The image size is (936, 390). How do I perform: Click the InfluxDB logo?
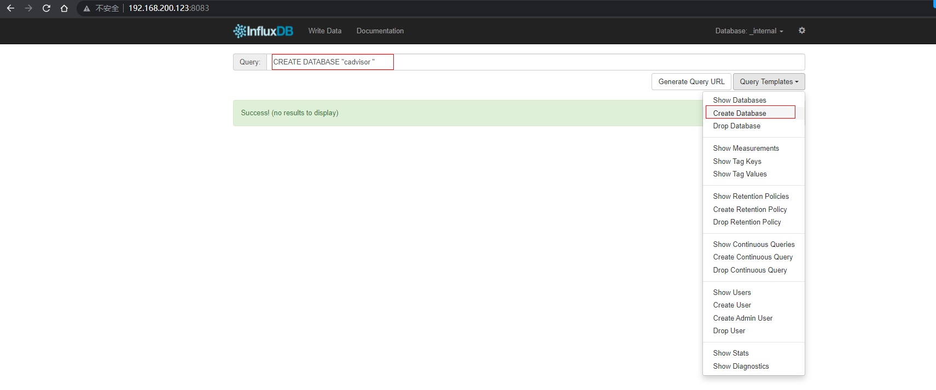coord(263,31)
